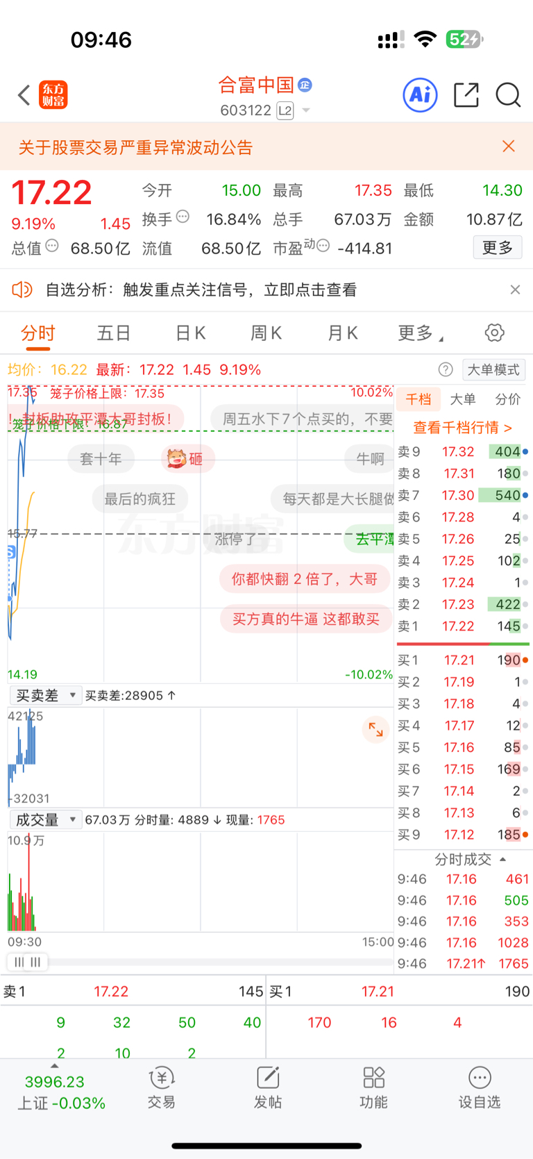The width and height of the screenshot is (533, 1159).
Task: Tap the 更多 quote details button
Action: [x=498, y=247]
